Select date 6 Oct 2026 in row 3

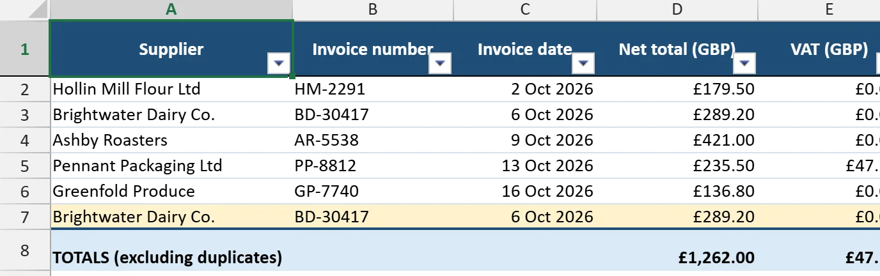coord(526,114)
